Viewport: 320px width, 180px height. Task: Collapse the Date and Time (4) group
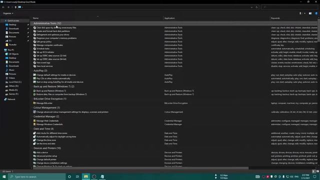[43, 129]
